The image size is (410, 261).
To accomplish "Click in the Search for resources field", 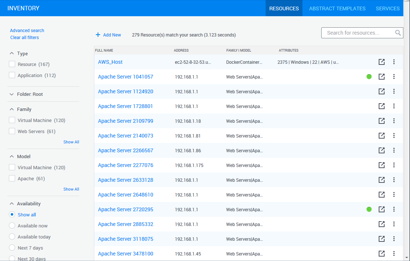I will click(357, 33).
